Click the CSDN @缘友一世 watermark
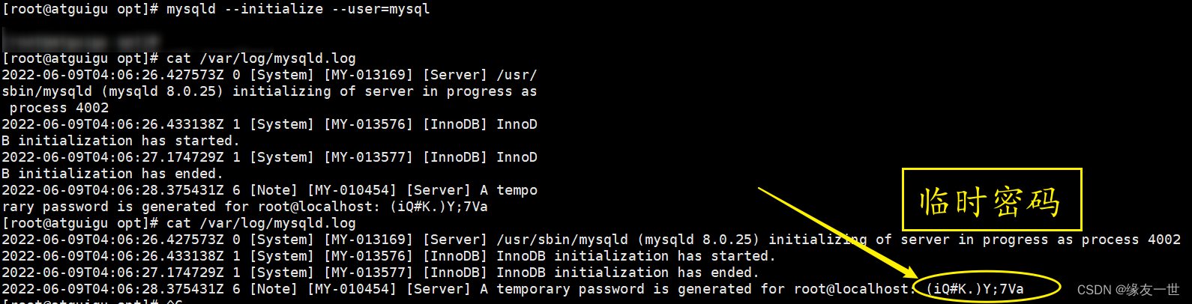This screenshot has width=1192, height=304. [x=1128, y=291]
